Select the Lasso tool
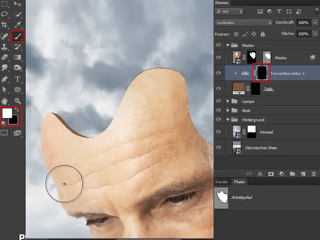 (4, 14)
